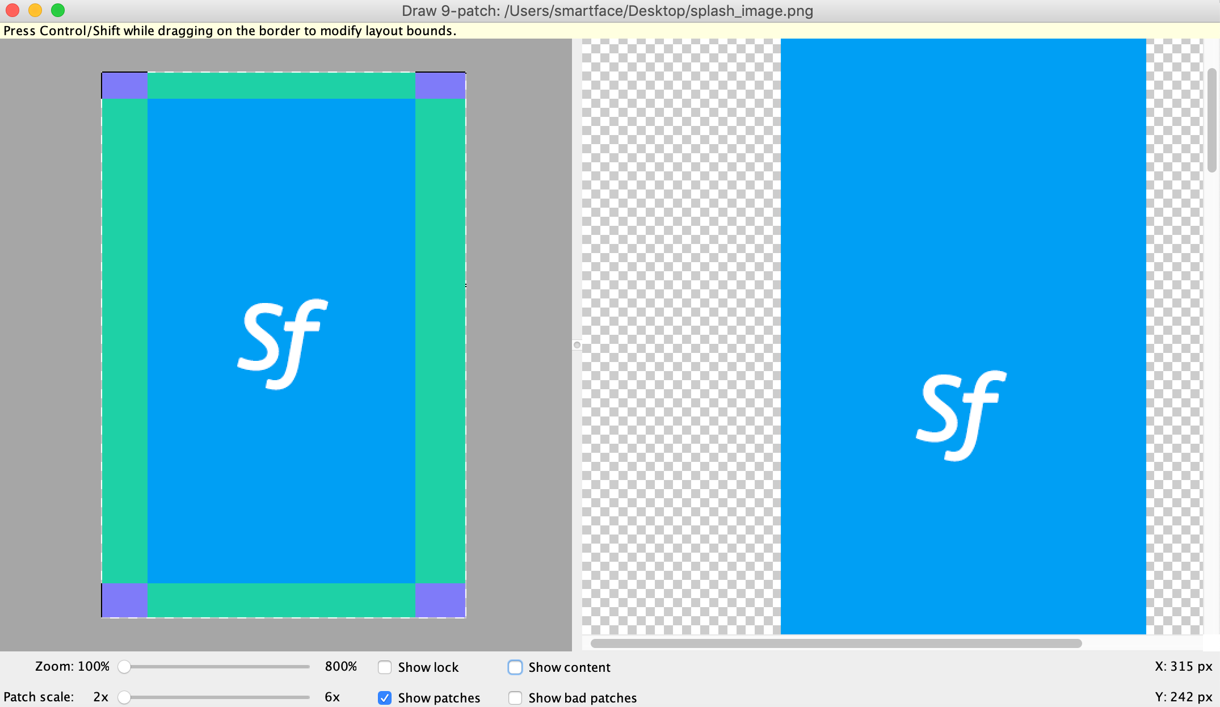Click the '800%' zoom maximum label

pos(340,667)
